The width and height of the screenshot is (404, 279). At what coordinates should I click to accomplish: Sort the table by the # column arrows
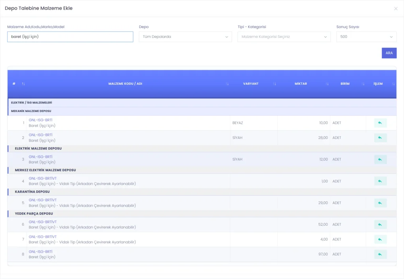click(23, 84)
